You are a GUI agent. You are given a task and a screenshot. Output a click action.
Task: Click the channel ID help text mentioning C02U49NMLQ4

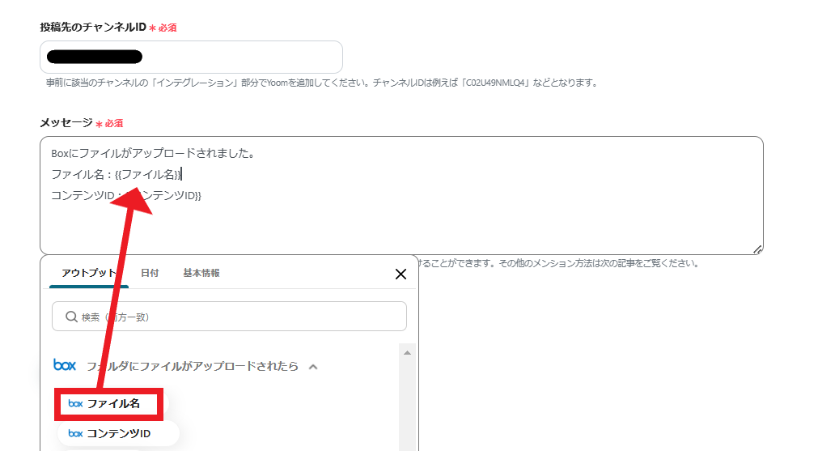click(x=322, y=83)
